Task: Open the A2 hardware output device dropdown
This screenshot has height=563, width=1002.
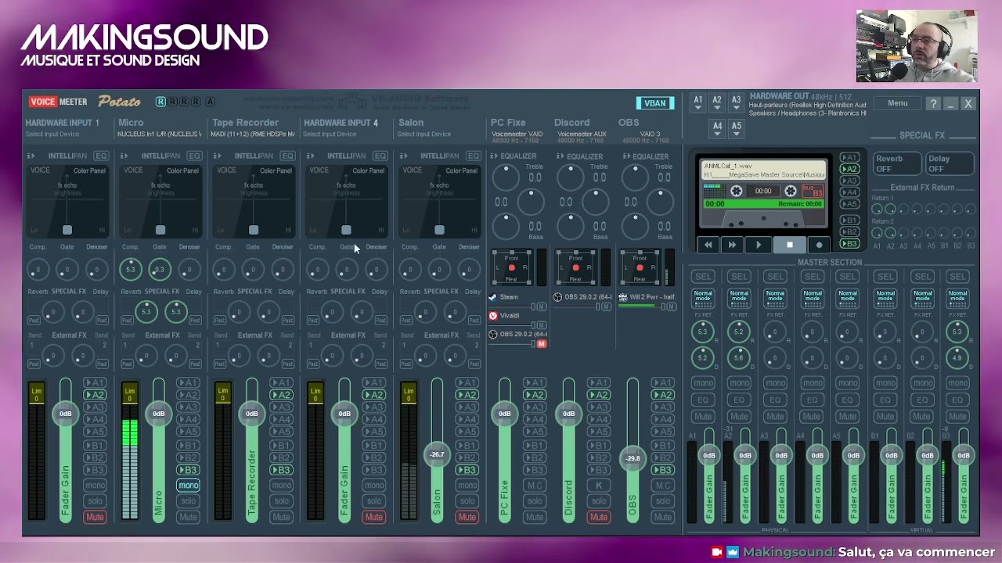Action: tap(716, 103)
